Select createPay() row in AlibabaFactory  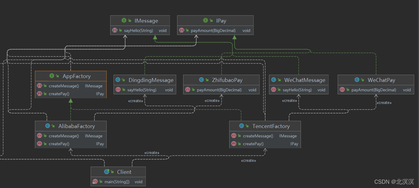(x=71, y=144)
